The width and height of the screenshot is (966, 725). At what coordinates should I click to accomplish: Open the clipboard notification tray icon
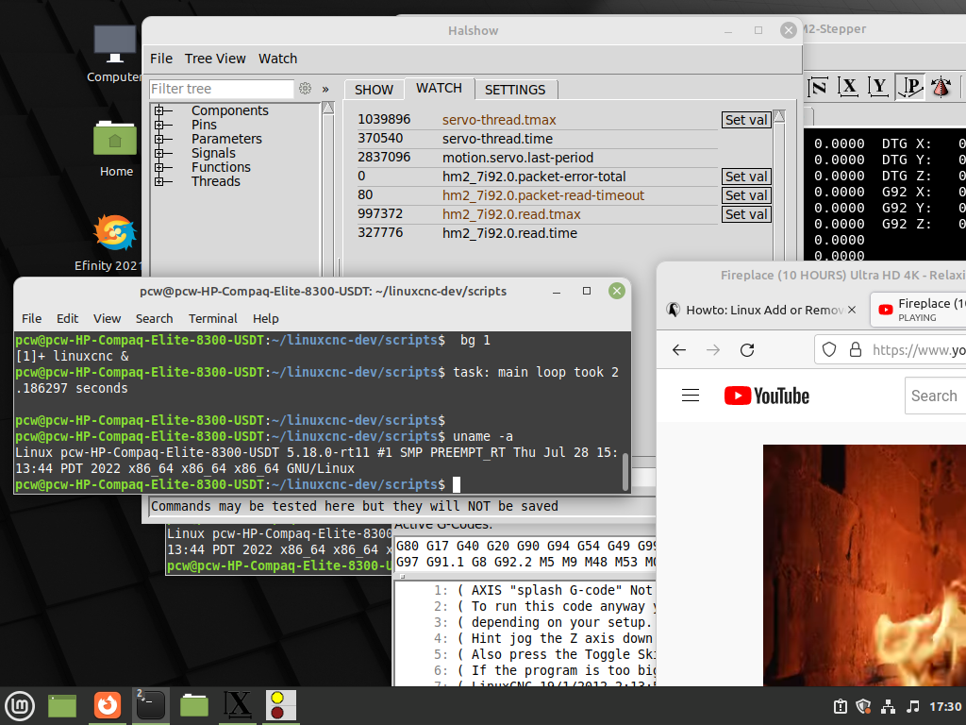pyautogui.click(x=840, y=706)
